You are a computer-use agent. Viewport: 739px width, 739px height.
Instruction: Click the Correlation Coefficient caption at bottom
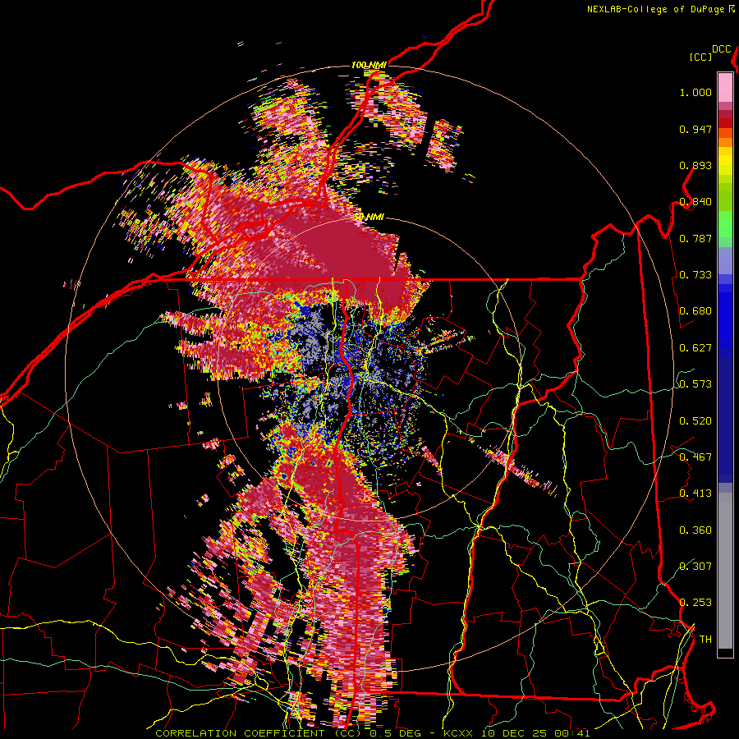pos(372,733)
